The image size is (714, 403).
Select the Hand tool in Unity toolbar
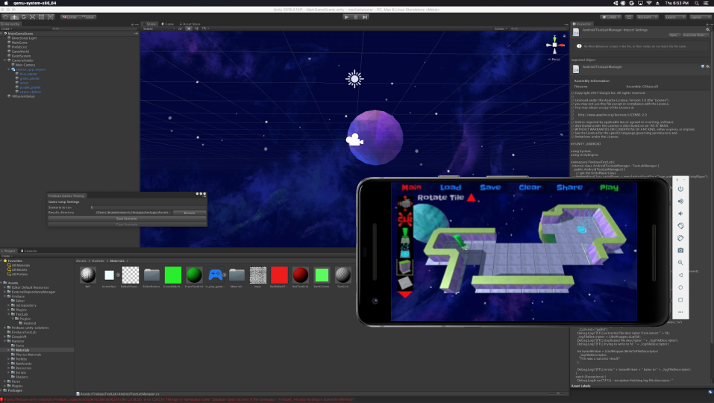(6, 16)
